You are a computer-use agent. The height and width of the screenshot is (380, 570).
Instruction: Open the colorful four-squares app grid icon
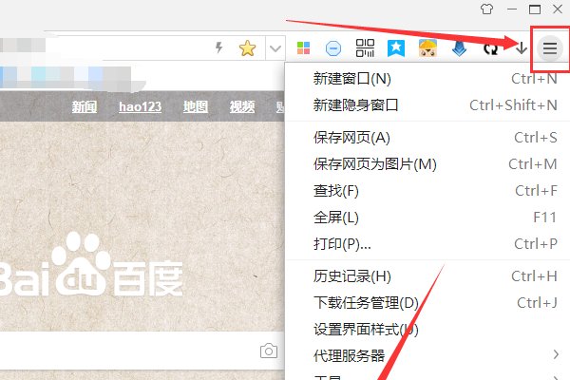(x=303, y=48)
